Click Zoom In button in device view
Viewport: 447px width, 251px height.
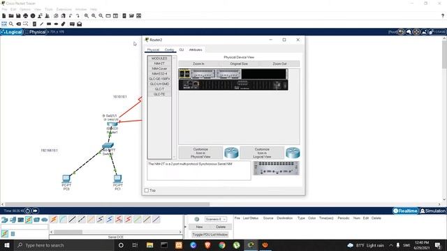[x=198, y=63]
